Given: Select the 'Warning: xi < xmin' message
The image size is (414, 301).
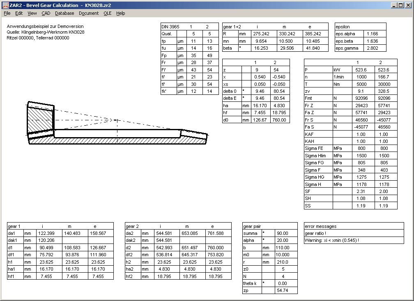Looking at the screenshot, I should pyautogui.click(x=332, y=241).
